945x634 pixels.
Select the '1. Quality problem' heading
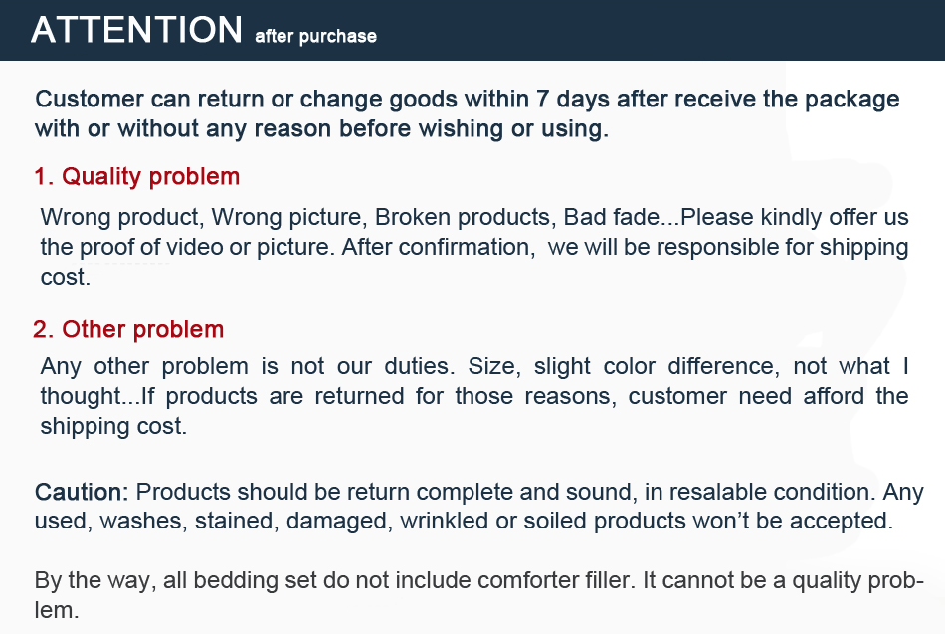pyautogui.click(x=137, y=177)
